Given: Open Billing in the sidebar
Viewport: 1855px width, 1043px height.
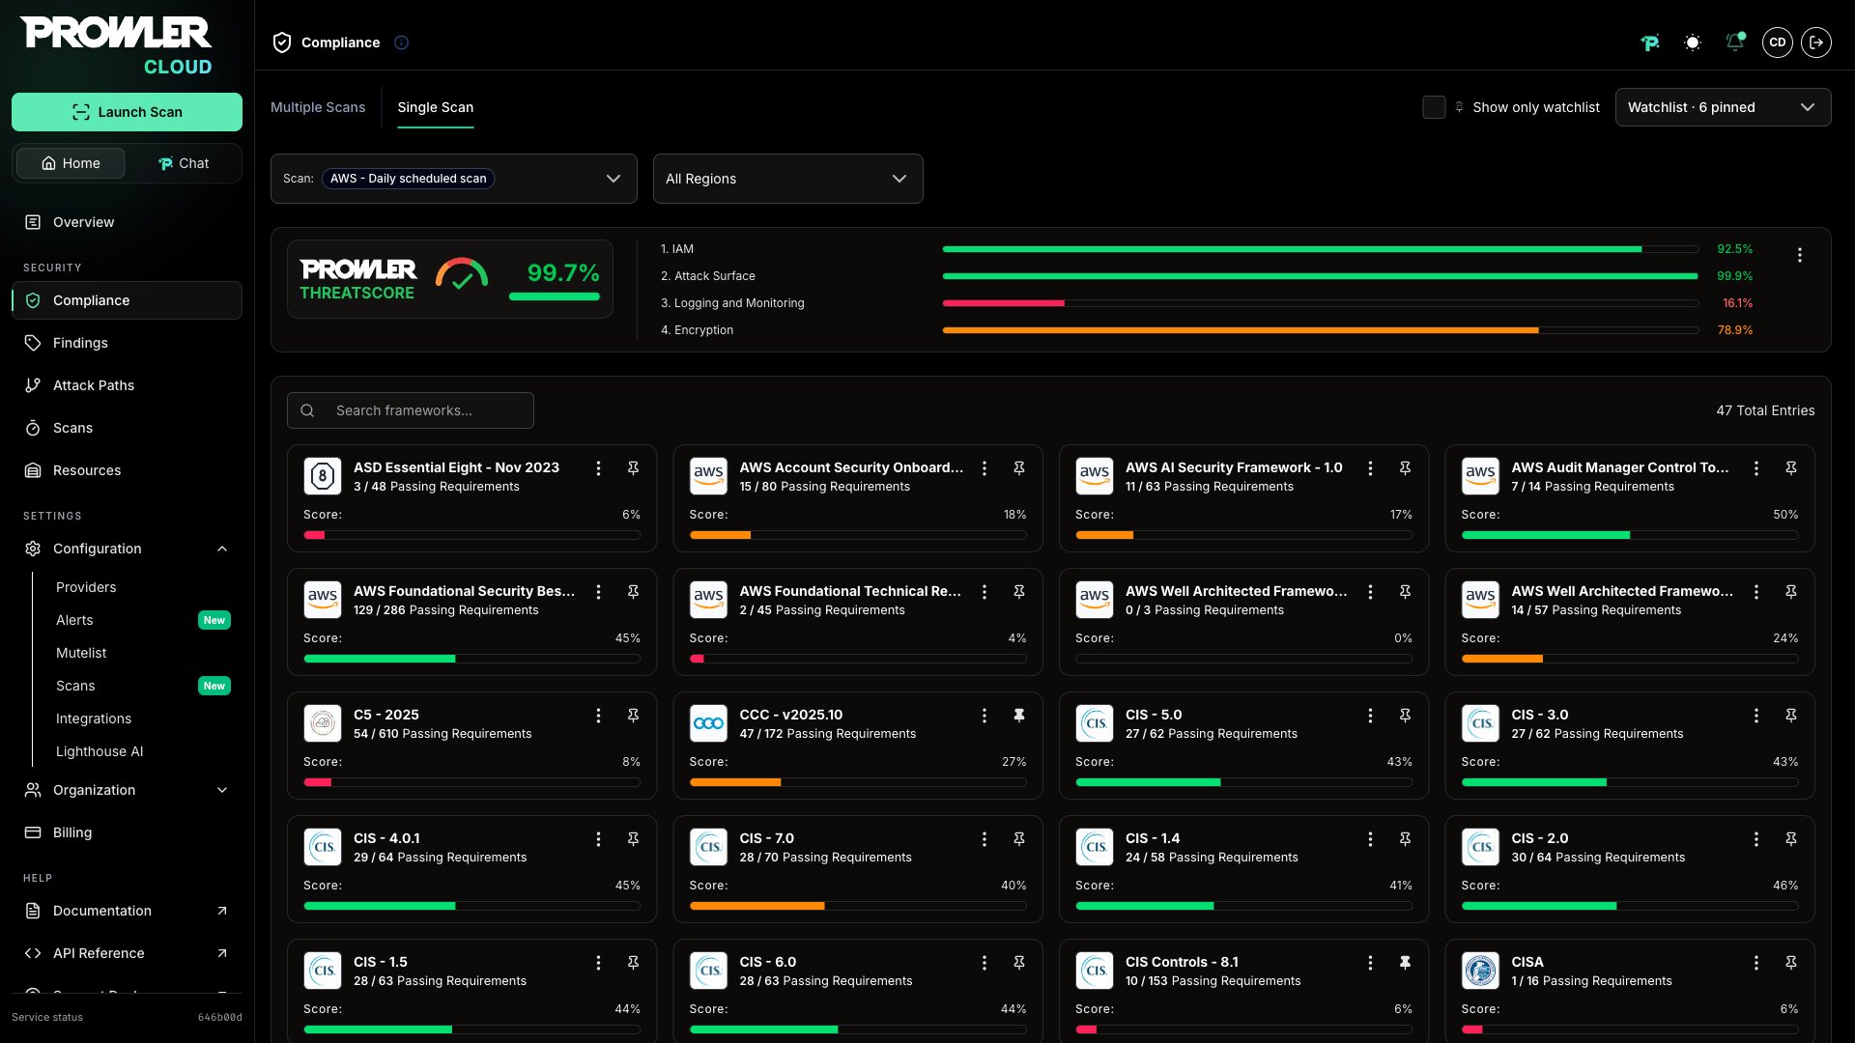Looking at the screenshot, I should click(x=127, y=832).
